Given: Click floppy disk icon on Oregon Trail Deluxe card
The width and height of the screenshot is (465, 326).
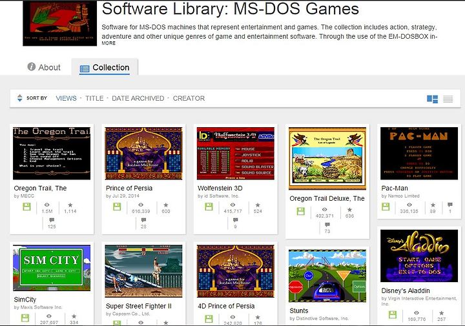Looking at the screenshot, I should point(301,211).
